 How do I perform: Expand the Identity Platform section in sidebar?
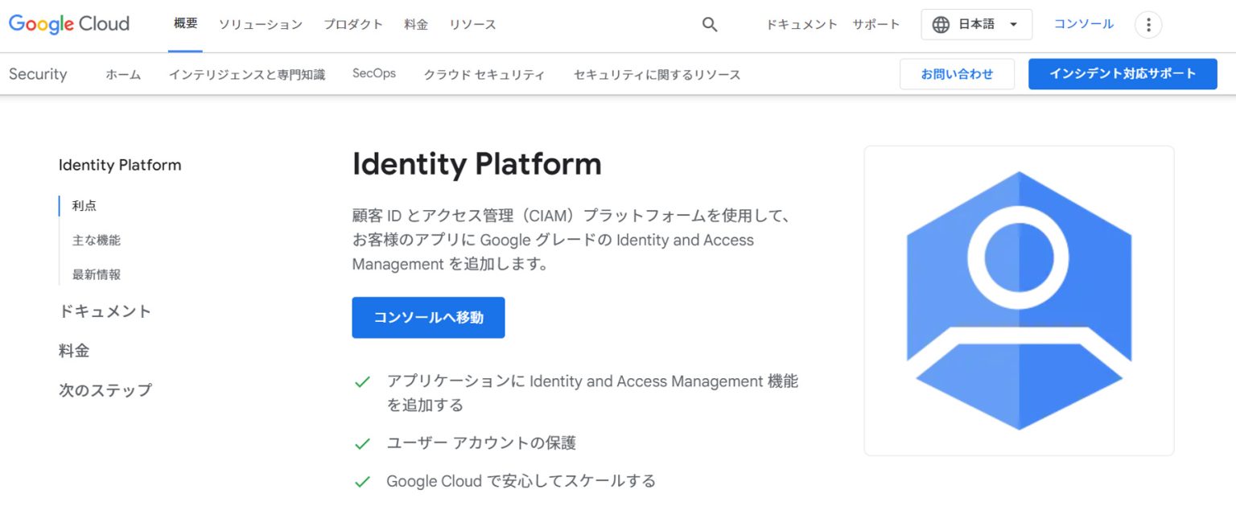pos(119,165)
